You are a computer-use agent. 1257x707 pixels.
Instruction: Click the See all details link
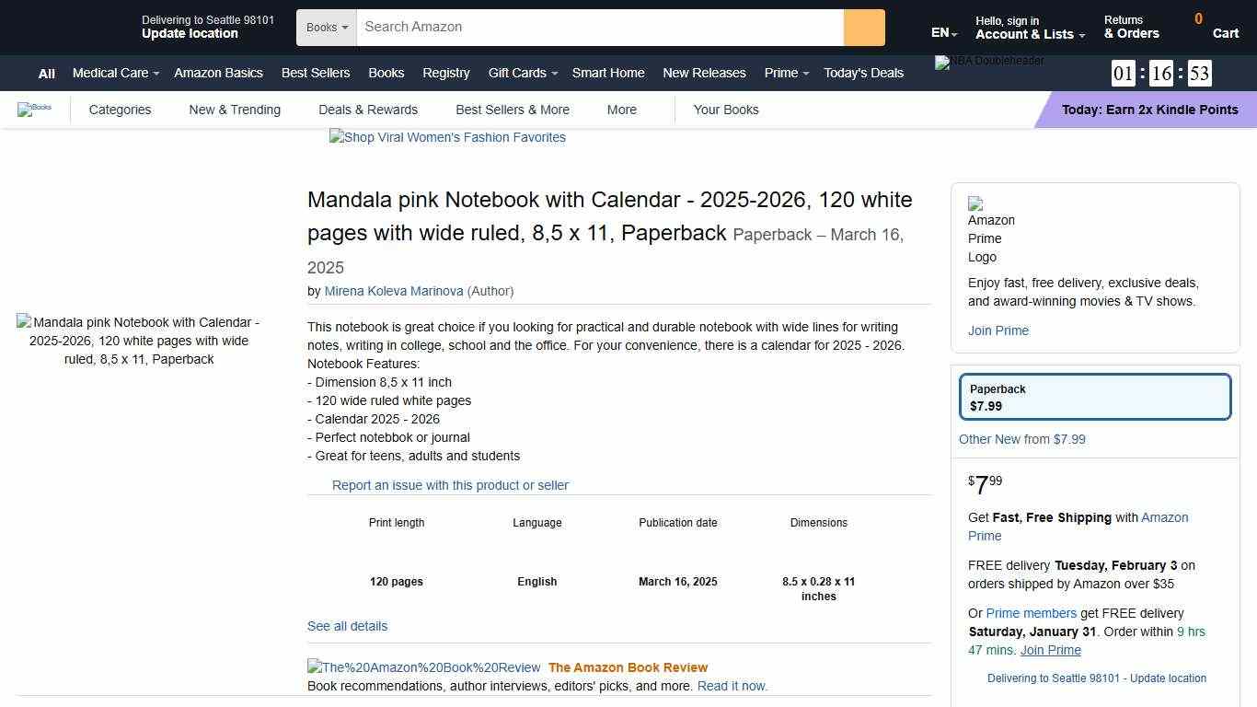347,626
